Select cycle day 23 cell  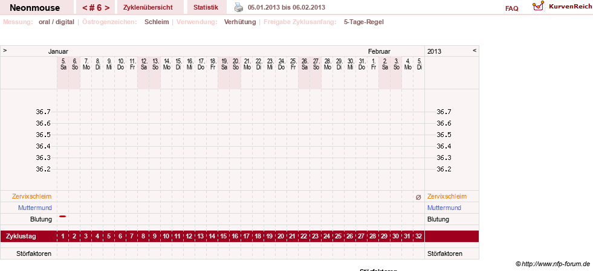click(x=316, y=236)
